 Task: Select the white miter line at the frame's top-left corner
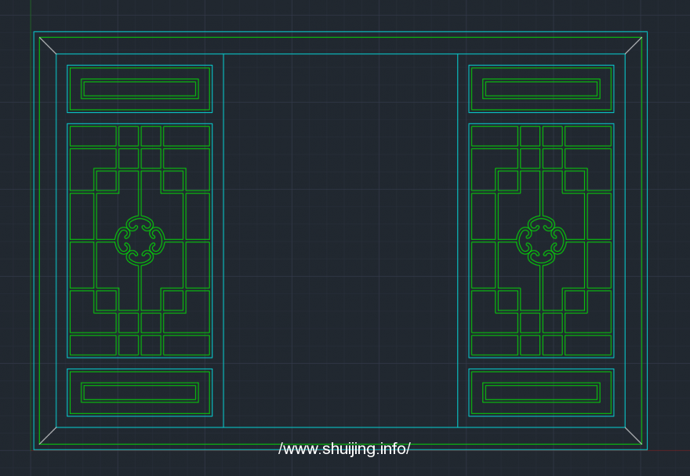[48, 45]
